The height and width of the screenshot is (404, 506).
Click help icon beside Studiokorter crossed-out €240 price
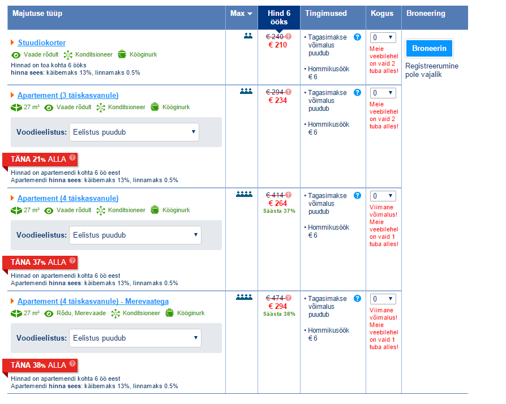click(289, 36)
